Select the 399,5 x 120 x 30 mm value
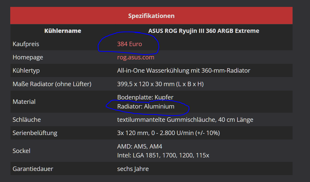This screenshot has width=310, height=182. (160, 84)
